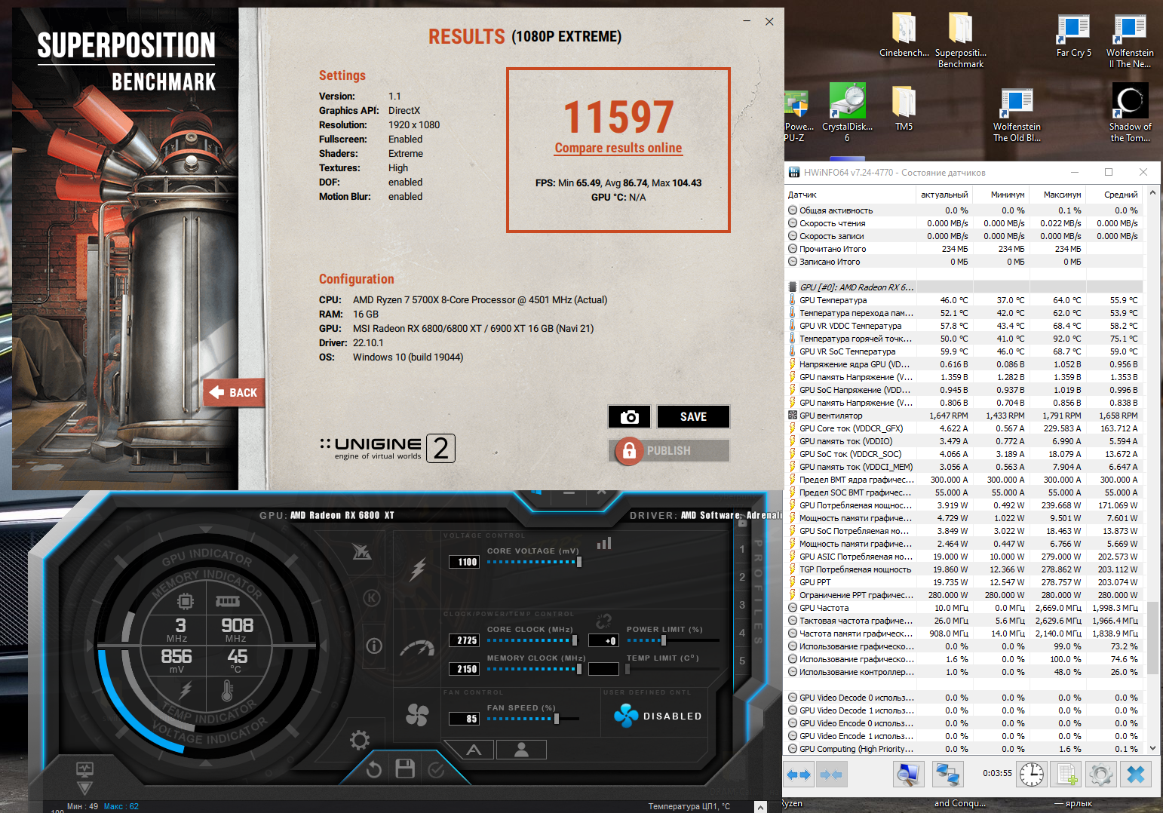Viewport: 1163px width, 813px height.
Task: Click the Memory Clock value field 2150
Action: 464,669
